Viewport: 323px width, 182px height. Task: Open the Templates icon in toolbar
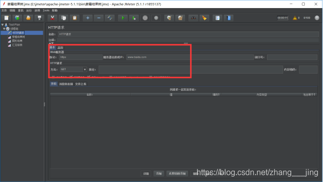[17, 18]
